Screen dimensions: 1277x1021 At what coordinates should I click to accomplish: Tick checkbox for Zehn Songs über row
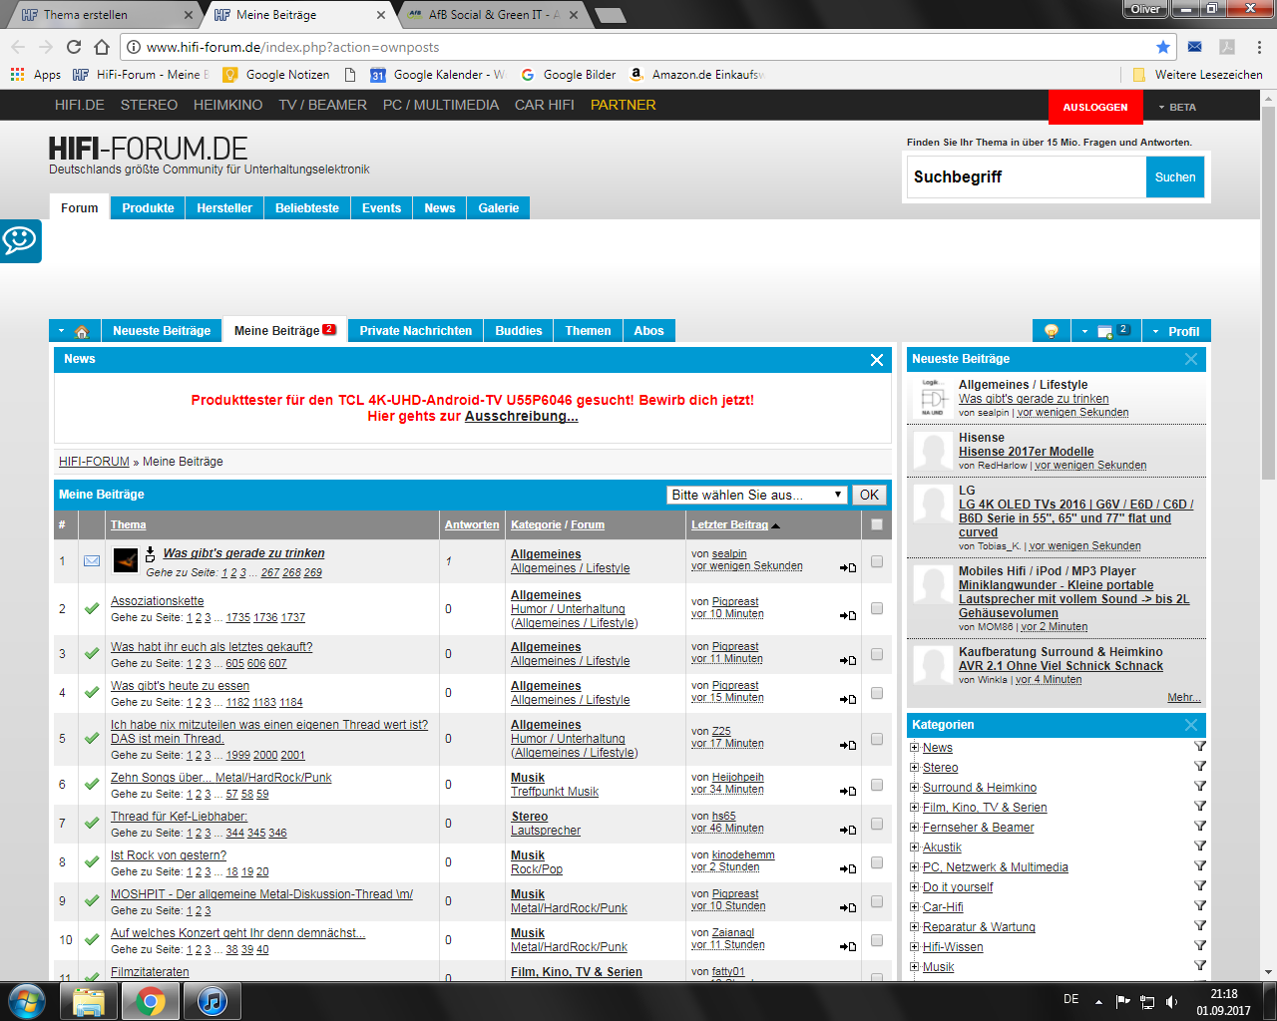point(877,785)
